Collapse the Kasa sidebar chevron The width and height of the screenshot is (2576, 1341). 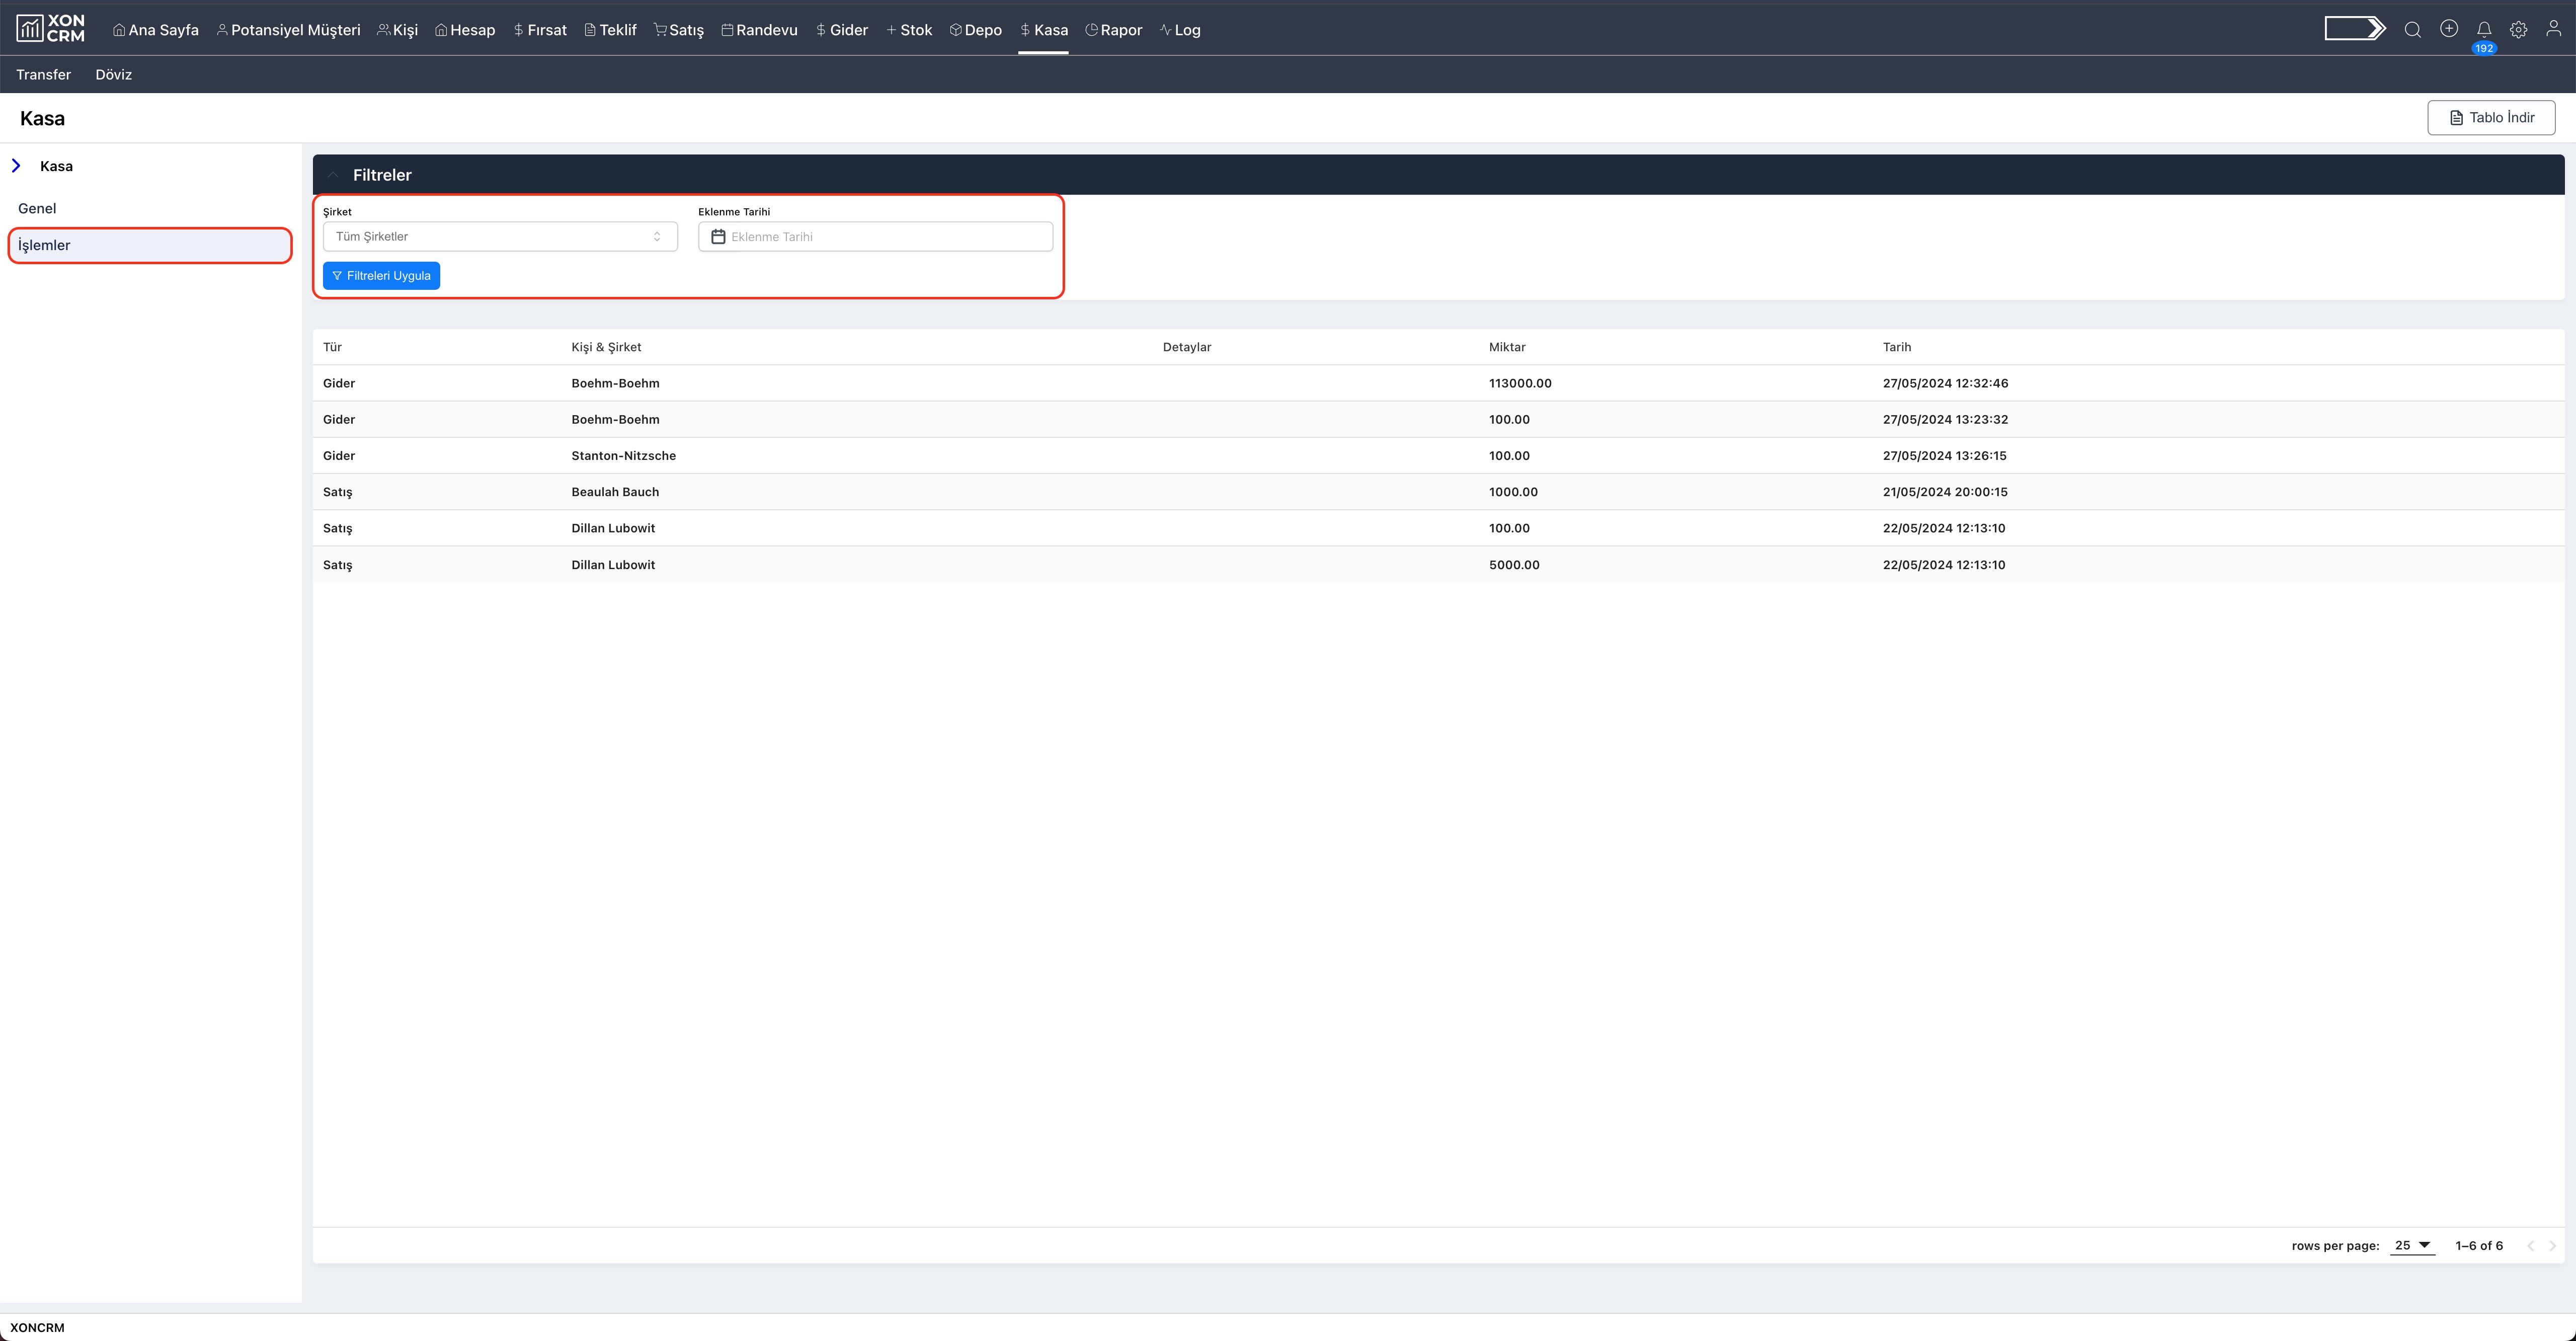pos(16,166)
